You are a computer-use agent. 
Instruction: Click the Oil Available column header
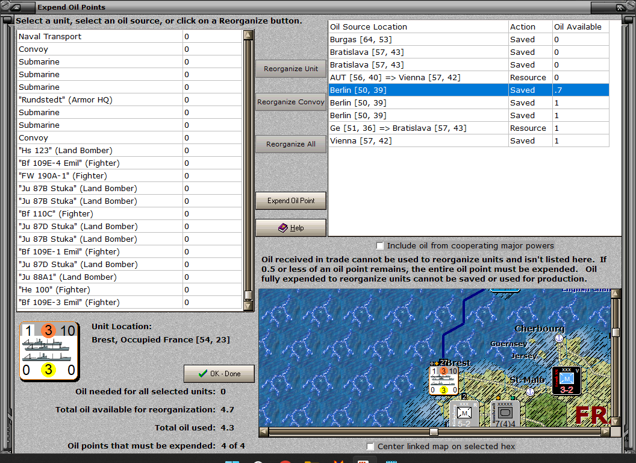pos(581,27)
